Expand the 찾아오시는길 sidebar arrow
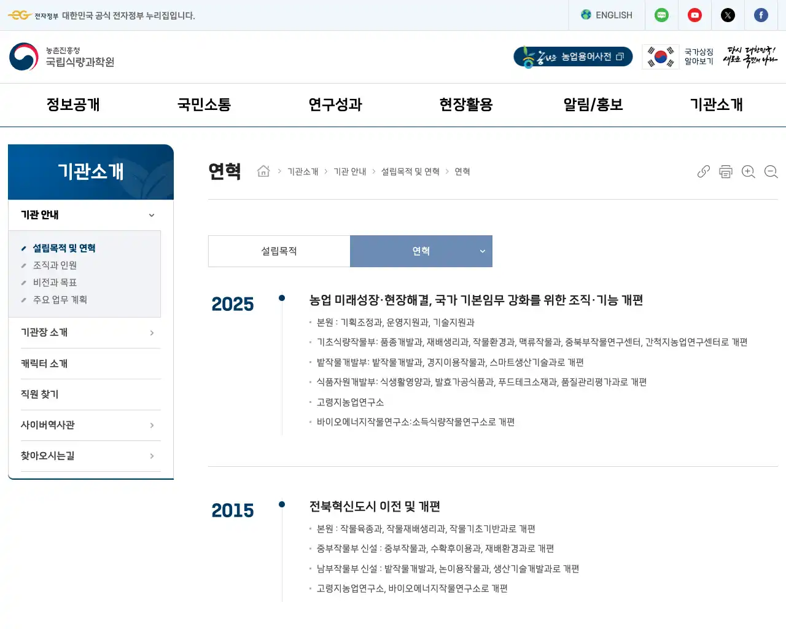 [x=152, y=456]
